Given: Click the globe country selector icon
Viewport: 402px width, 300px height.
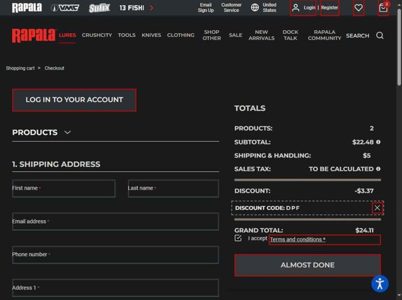Looking at the screenshot, I should coord(255,8).
